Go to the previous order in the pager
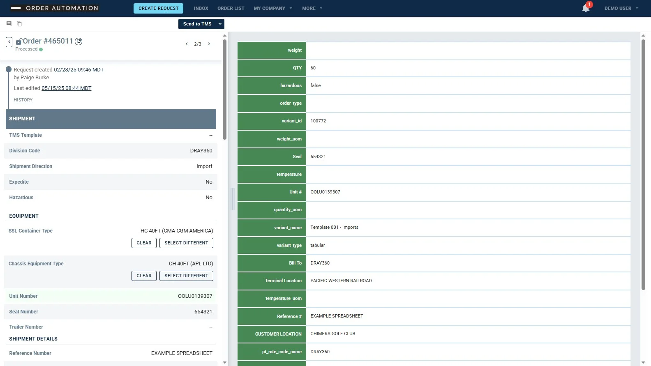The width and height of the screenshot is (651, 366). click(x=187, y=44)
